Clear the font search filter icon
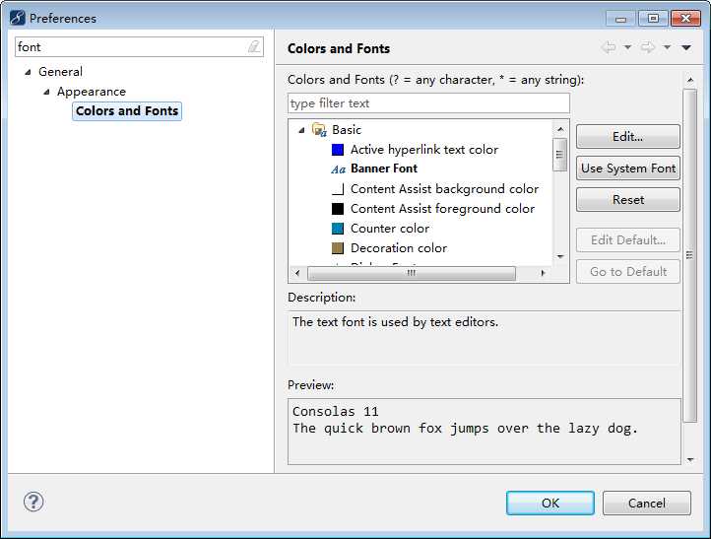This screenshot has height=539, width=711. tap(254, 46)
